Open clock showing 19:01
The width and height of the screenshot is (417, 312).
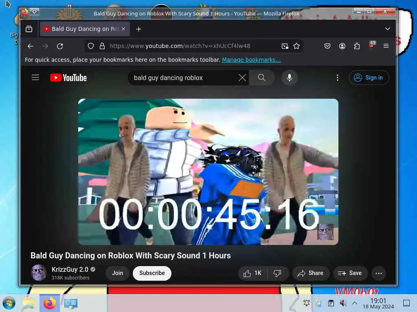pos(378,303)
